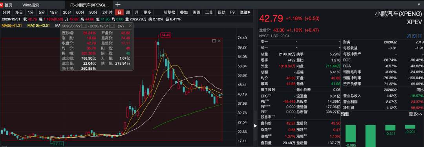
Task: Hide side panel with 隐藏 button
Action: (x=245, y=13)
